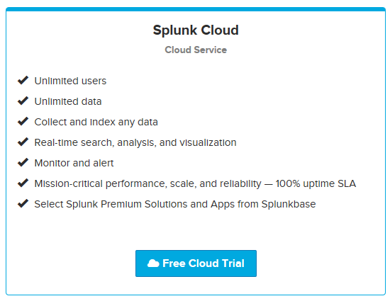Click the word Splunkbase
390x301 pixels.
tap(289, 204)
